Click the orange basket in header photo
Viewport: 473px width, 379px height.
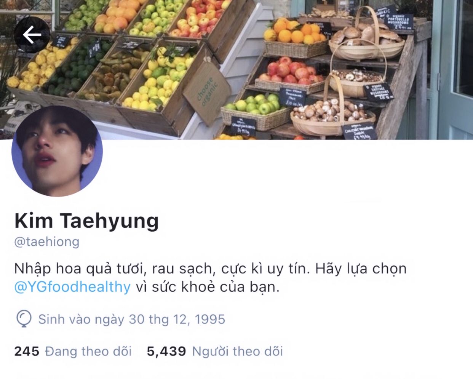(x=296, y=37)
